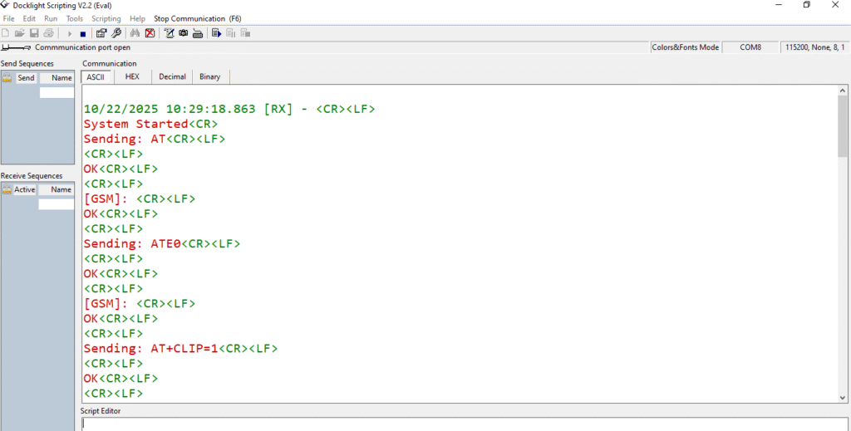Image resolution: width=851 pixels, height=431 pixels.
Task: Switch to the HEX tab
Action: click(132, 76)
